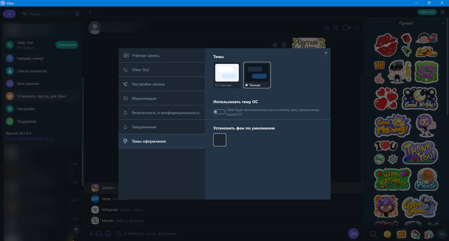Send the Good Morning sticker
The height and width of the screenshot is (241, 449).
(x=392, y=126)
